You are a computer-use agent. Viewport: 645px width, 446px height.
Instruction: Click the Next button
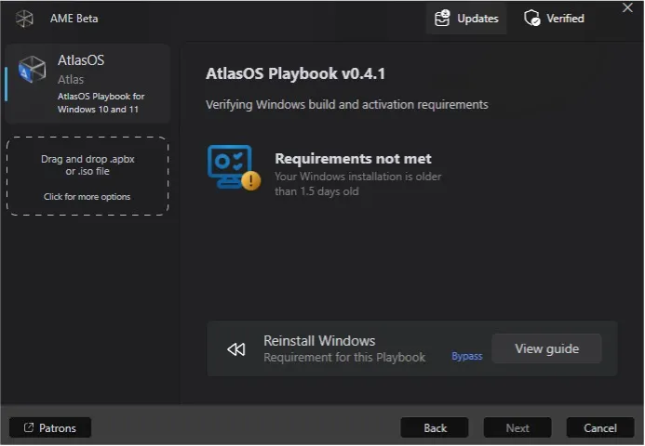tap(517, 428)
